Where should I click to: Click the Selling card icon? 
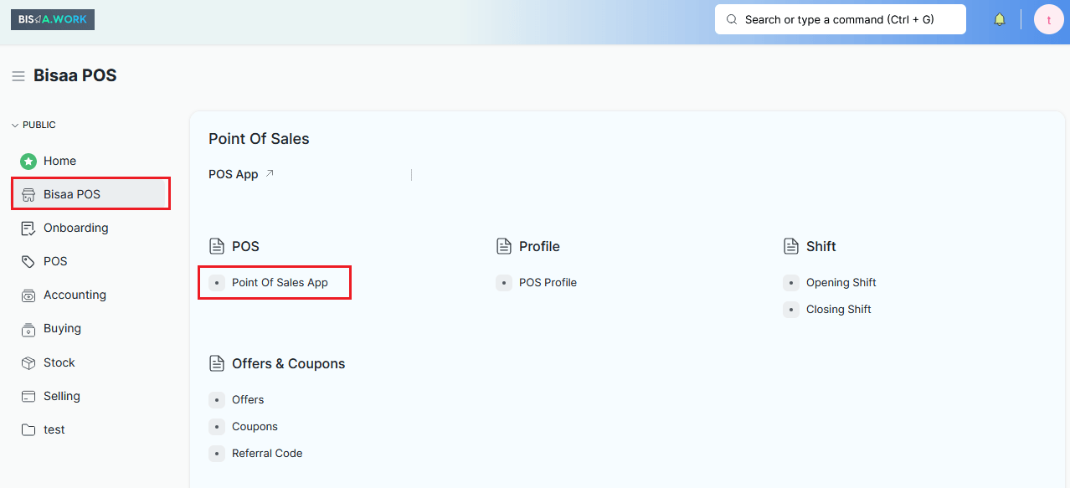point(28,396)
